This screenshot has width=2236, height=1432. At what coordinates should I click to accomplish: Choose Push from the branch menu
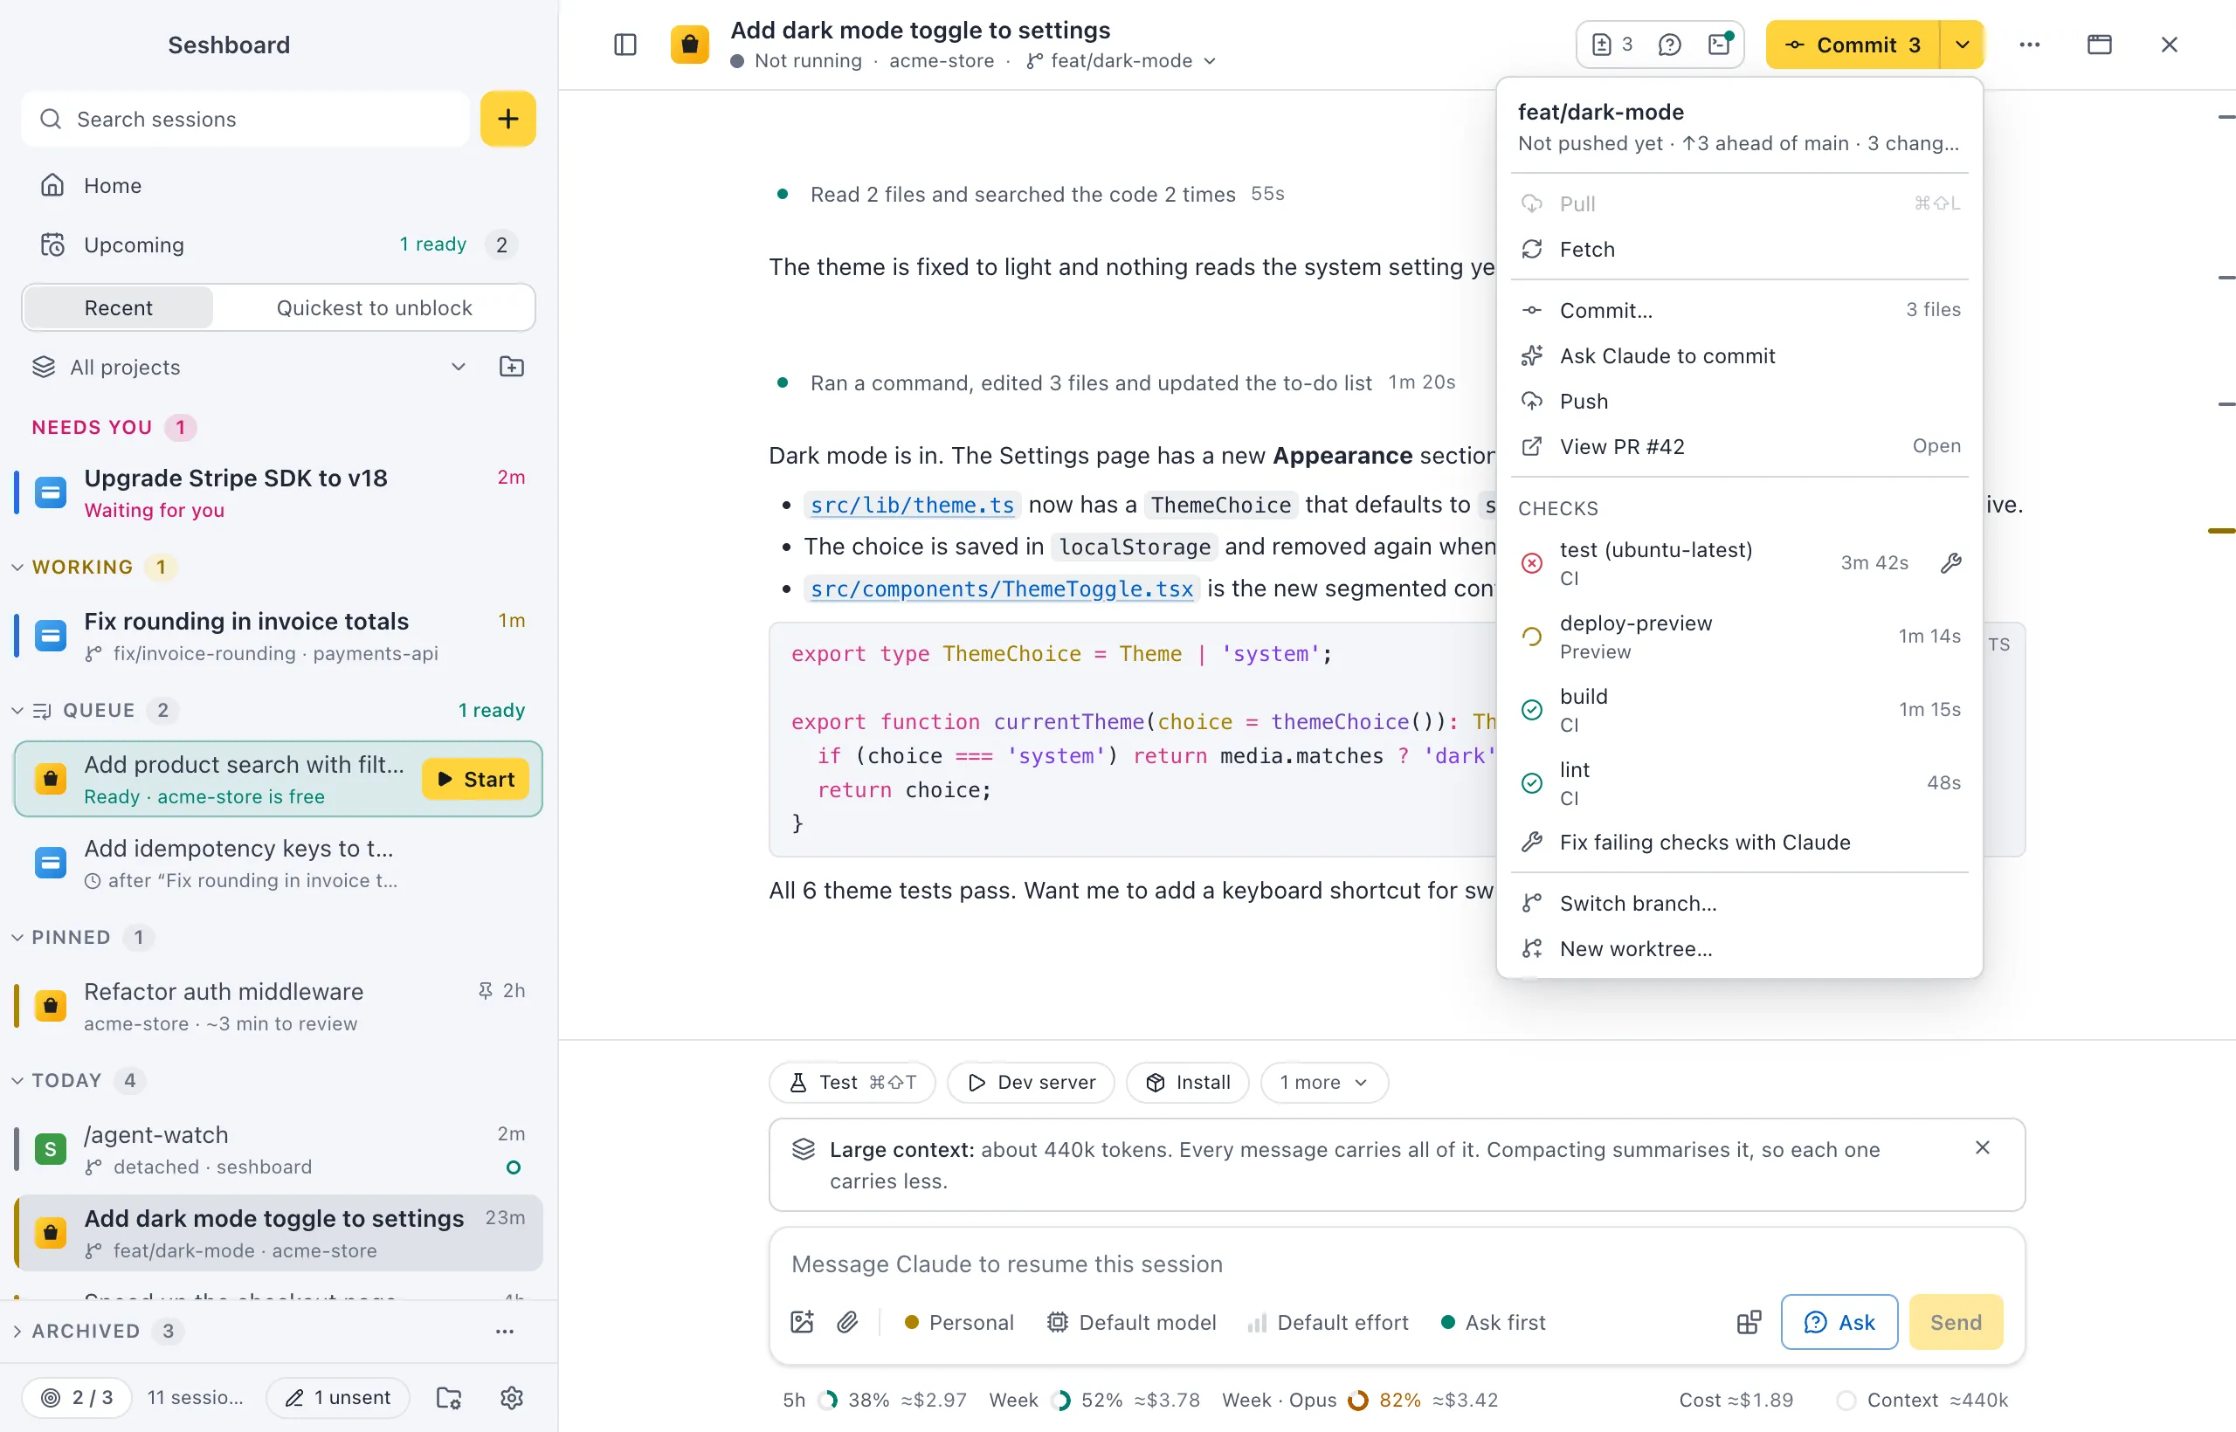1739,401
